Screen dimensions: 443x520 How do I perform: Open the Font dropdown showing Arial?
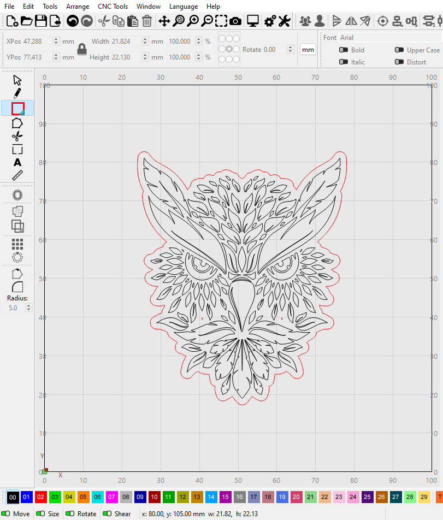pyautogui.click(x=389, y=38)
